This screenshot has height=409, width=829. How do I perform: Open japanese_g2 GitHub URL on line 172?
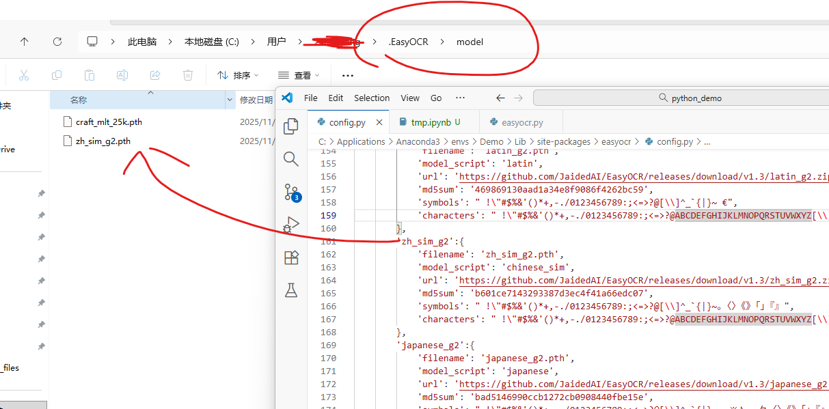coord(643,384)
